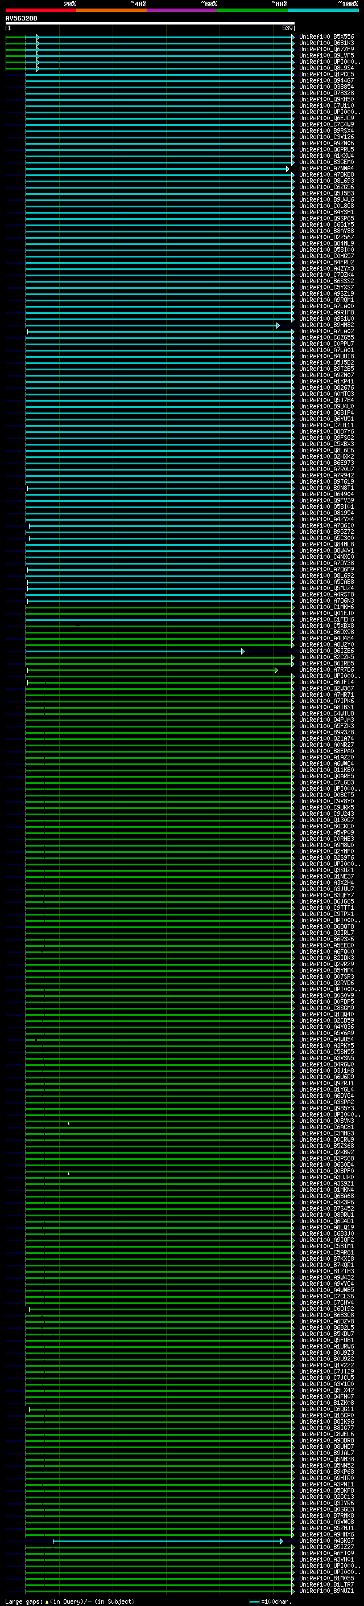Click the arrowhead ending the A4GKG7 alignment bar
Image resolution: width=364 pixels, height=1606 pixels.
[x=281, y=1541]
